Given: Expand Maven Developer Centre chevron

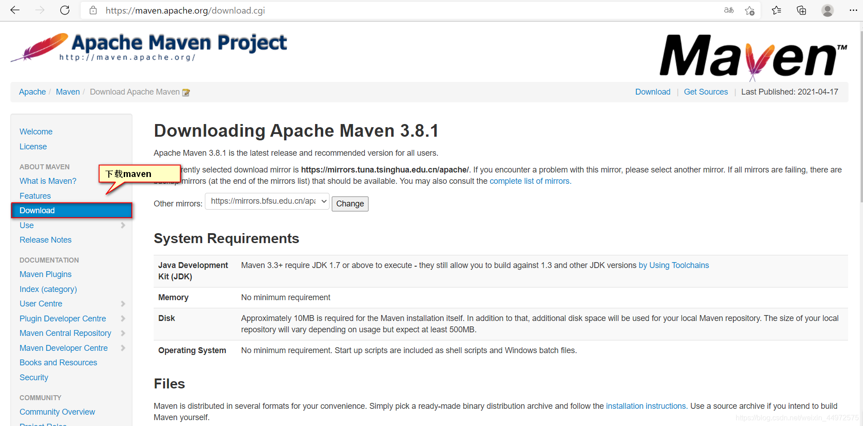Looking at the screenshot, I should (123, 348).
